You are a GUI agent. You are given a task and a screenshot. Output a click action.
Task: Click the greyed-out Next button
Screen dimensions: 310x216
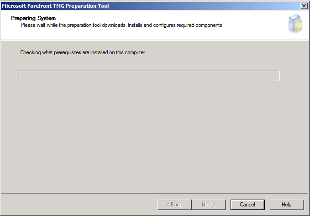click(x=209, y=205)
